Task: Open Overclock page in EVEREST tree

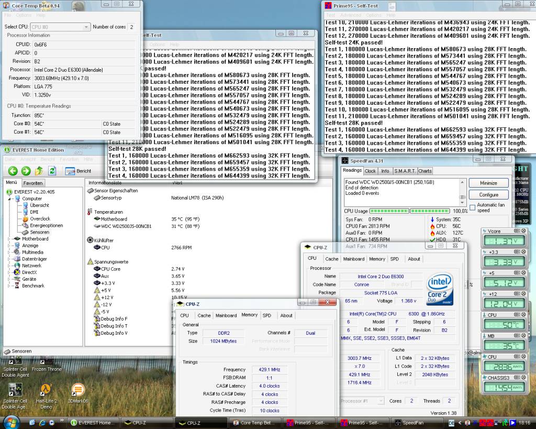Action: [40, 218]
